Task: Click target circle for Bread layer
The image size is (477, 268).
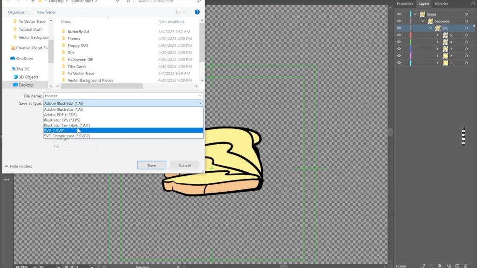Action: pos(466,14)
